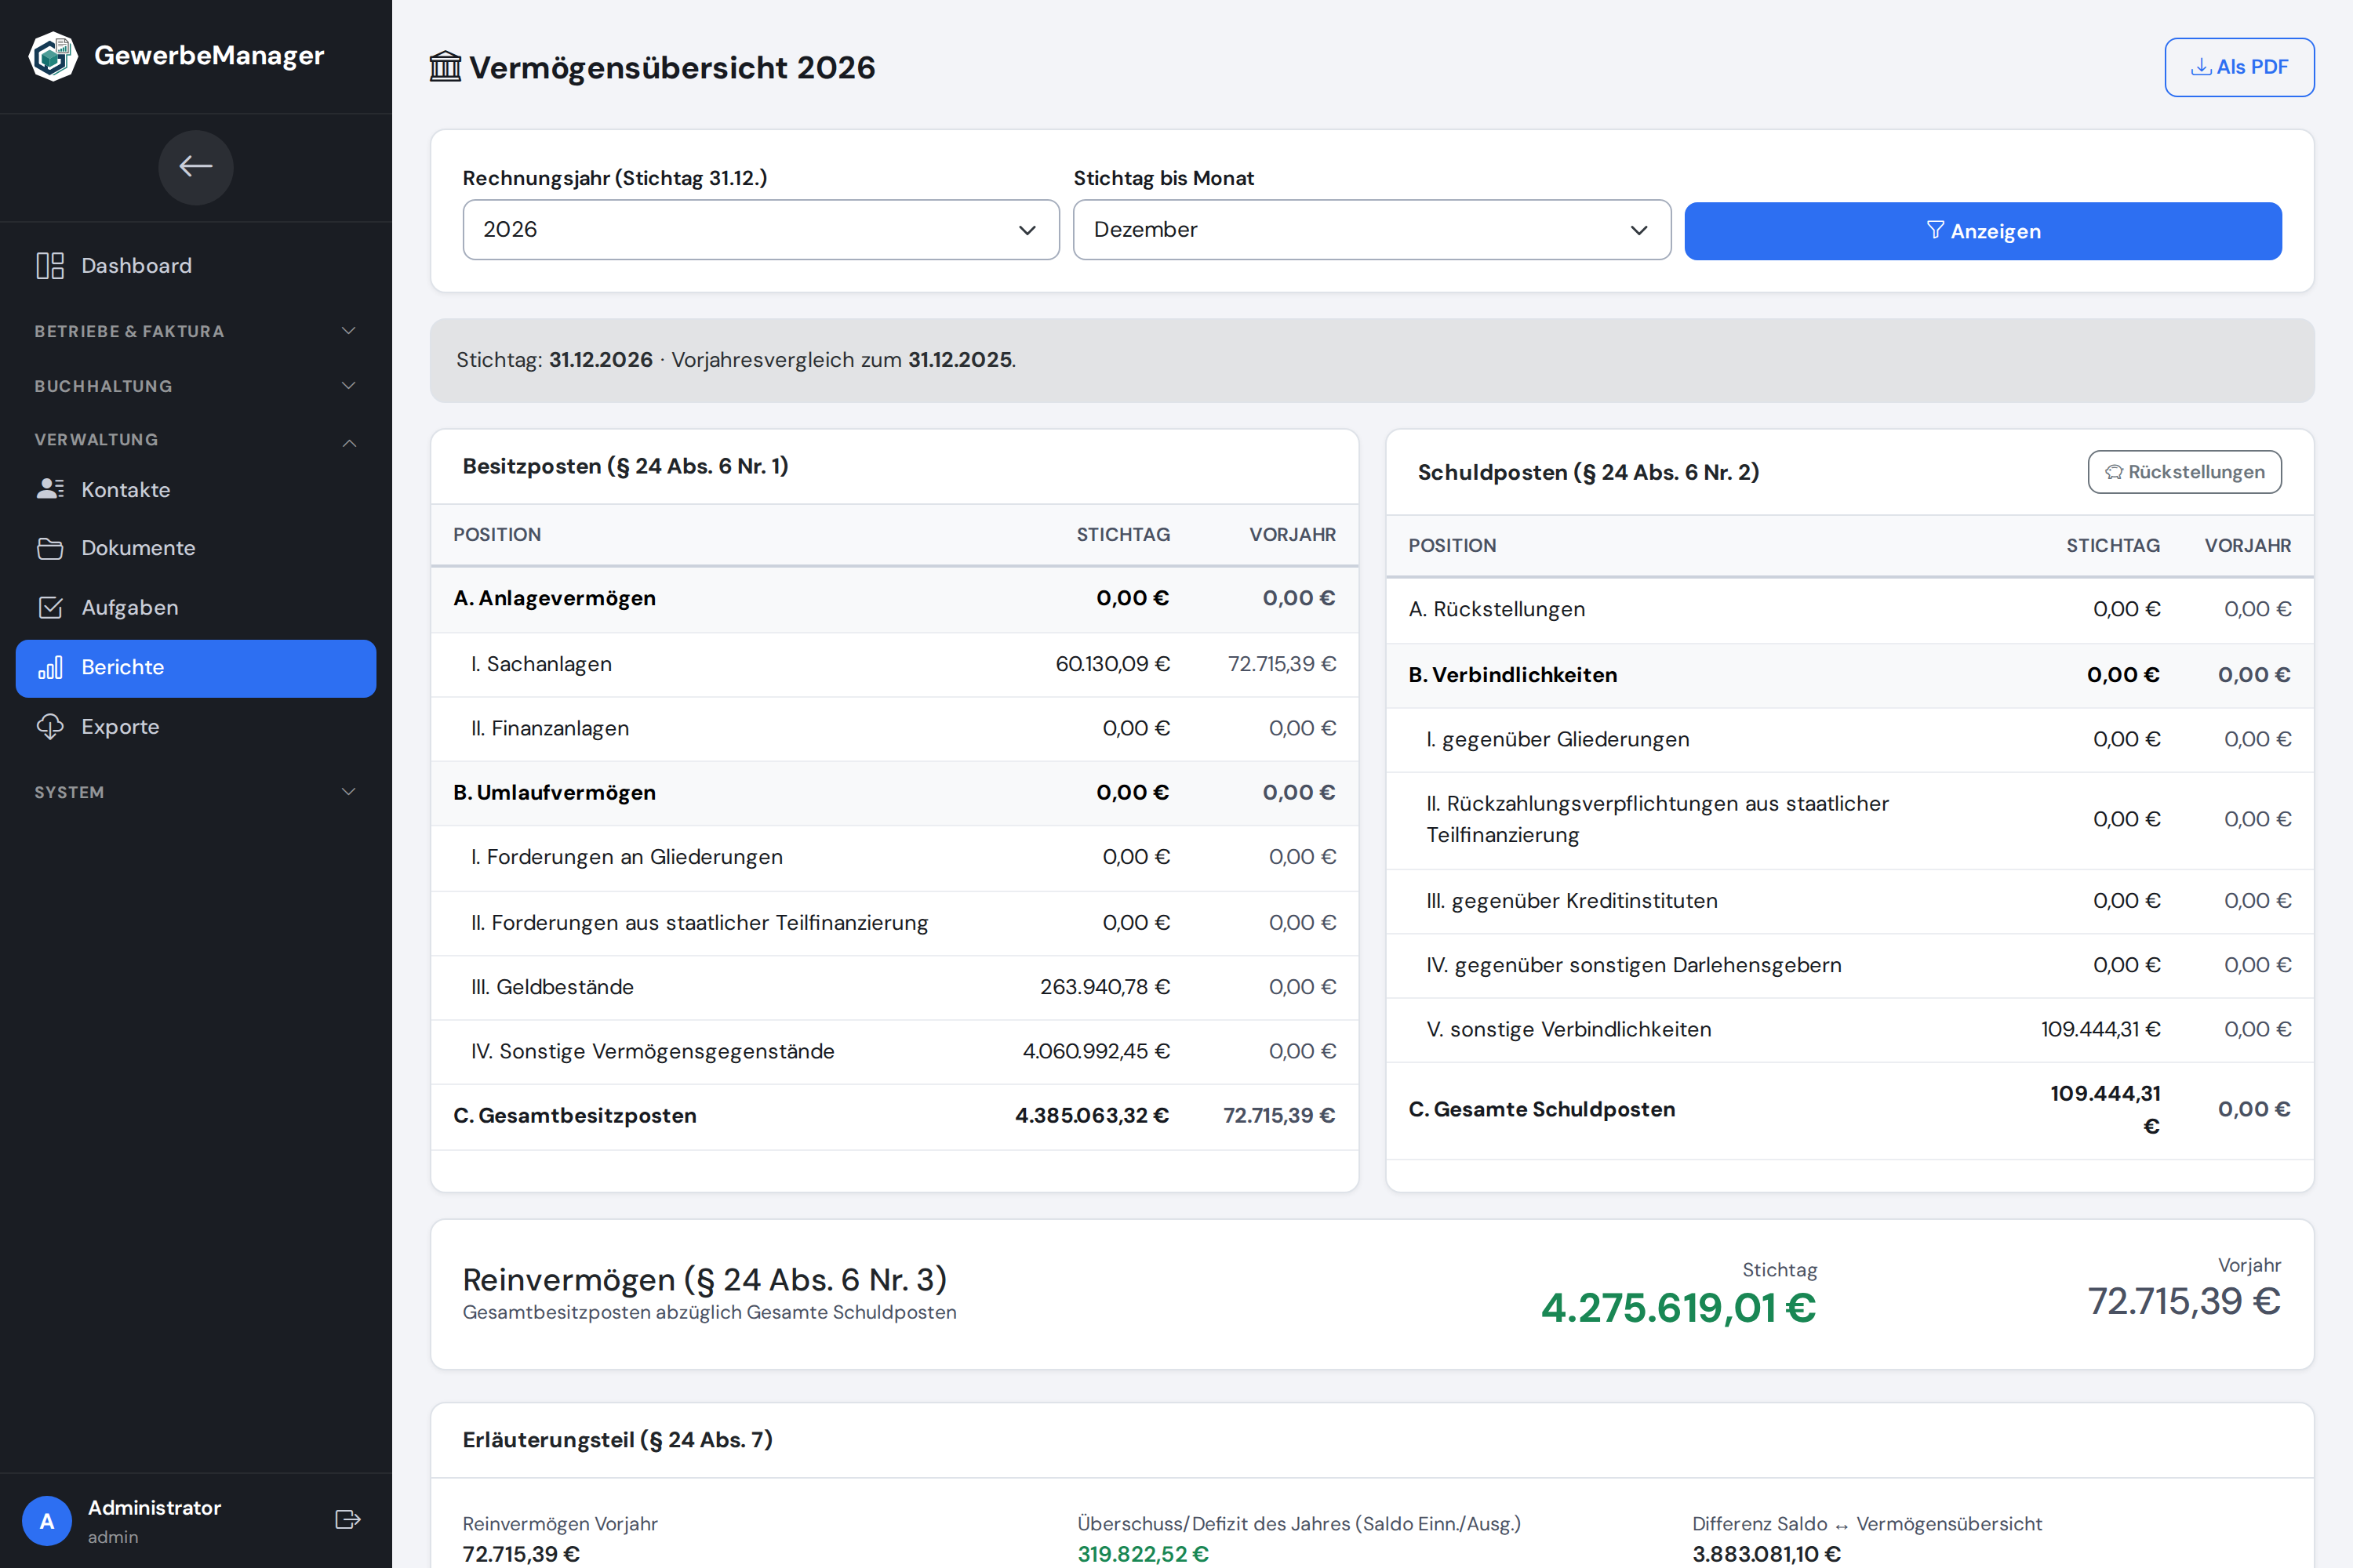
Task: Click II. Forderungen aus staatlicher Teilfinanzierung row
Action: 894,923
